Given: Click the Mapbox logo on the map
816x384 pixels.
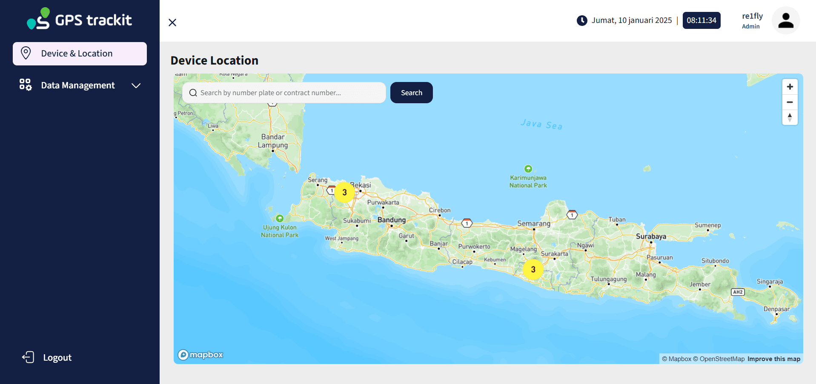Looking at the screenshot, I should pos(200,354).
